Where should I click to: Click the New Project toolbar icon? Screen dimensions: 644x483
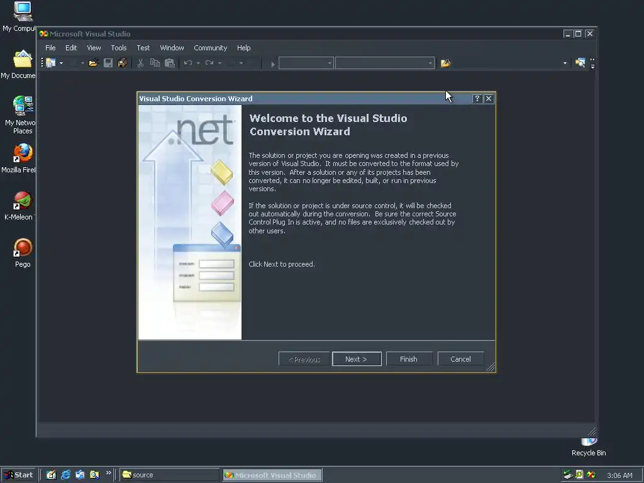pos(51,63)
